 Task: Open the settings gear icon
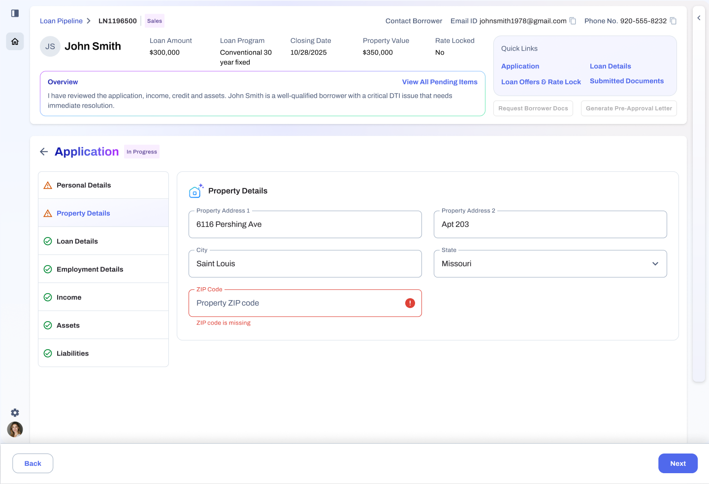pos(15,413)
